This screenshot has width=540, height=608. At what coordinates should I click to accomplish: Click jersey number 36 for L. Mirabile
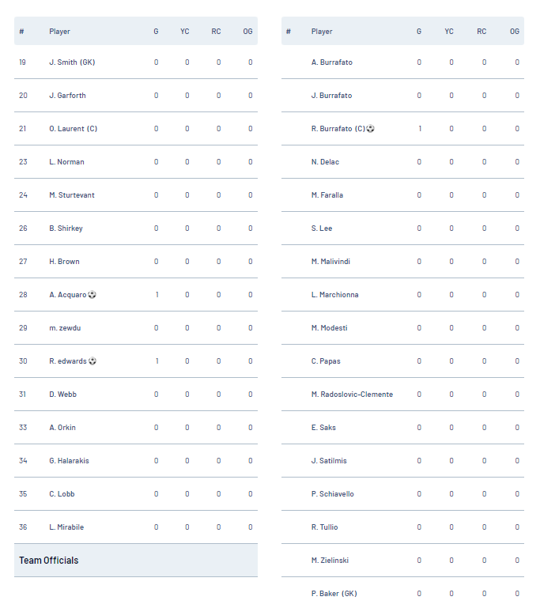click(23, 527)
